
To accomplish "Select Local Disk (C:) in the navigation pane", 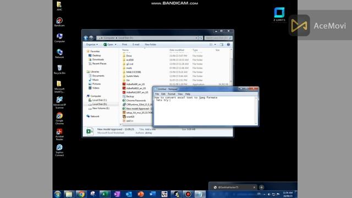I will [x=100, y=100].
